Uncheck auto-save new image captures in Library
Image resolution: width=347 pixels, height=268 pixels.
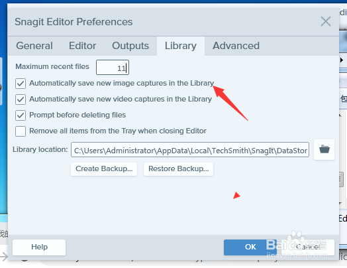[21, 84]
